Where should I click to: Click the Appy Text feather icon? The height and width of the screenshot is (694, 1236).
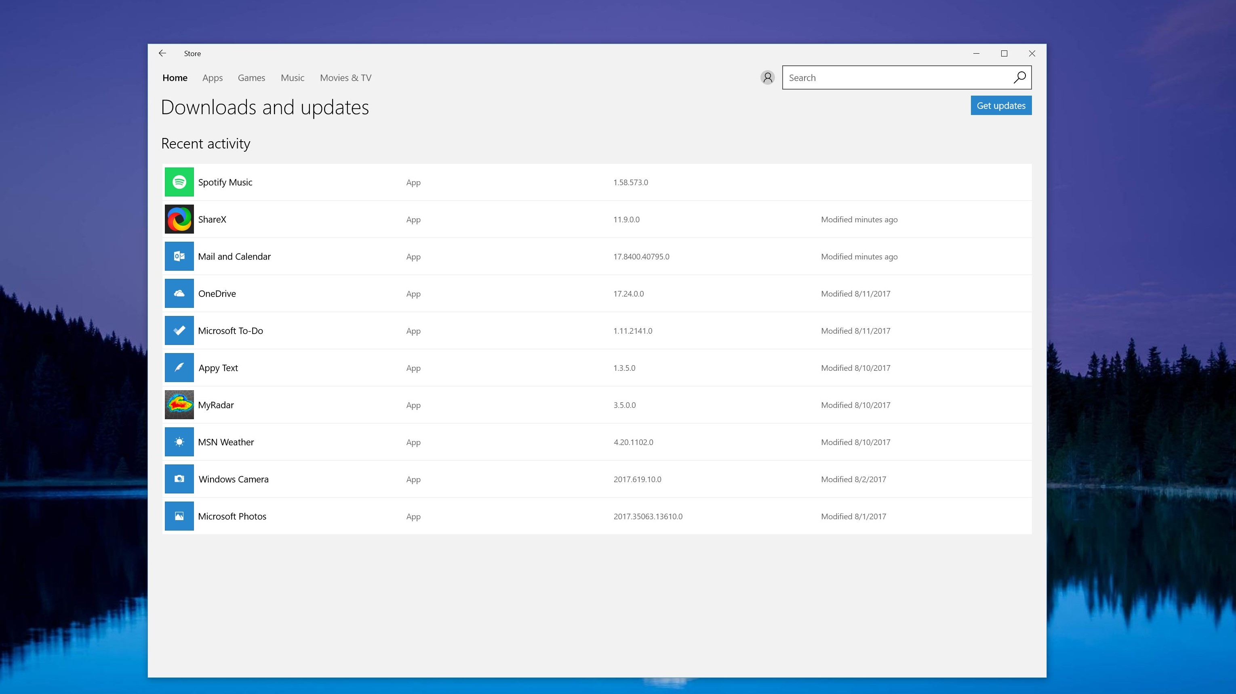coord(179,368)
